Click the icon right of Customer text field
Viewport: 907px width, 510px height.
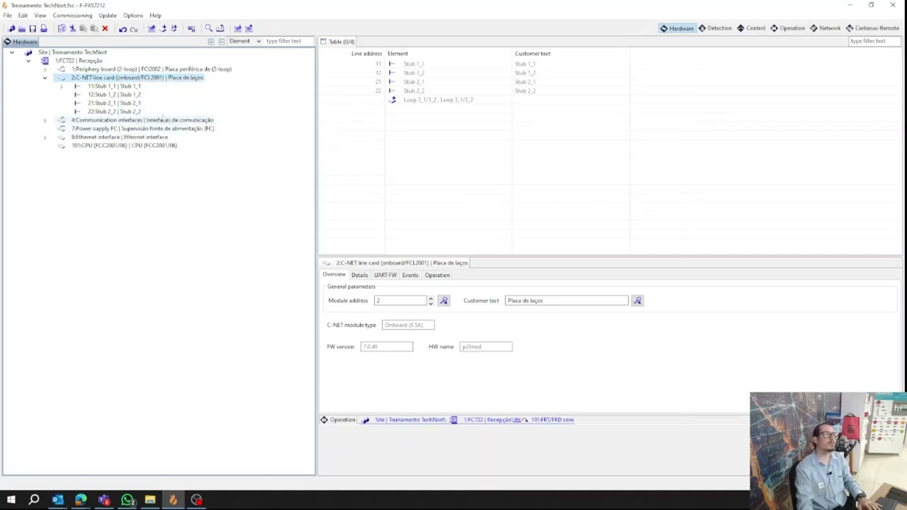coord(637,300)
